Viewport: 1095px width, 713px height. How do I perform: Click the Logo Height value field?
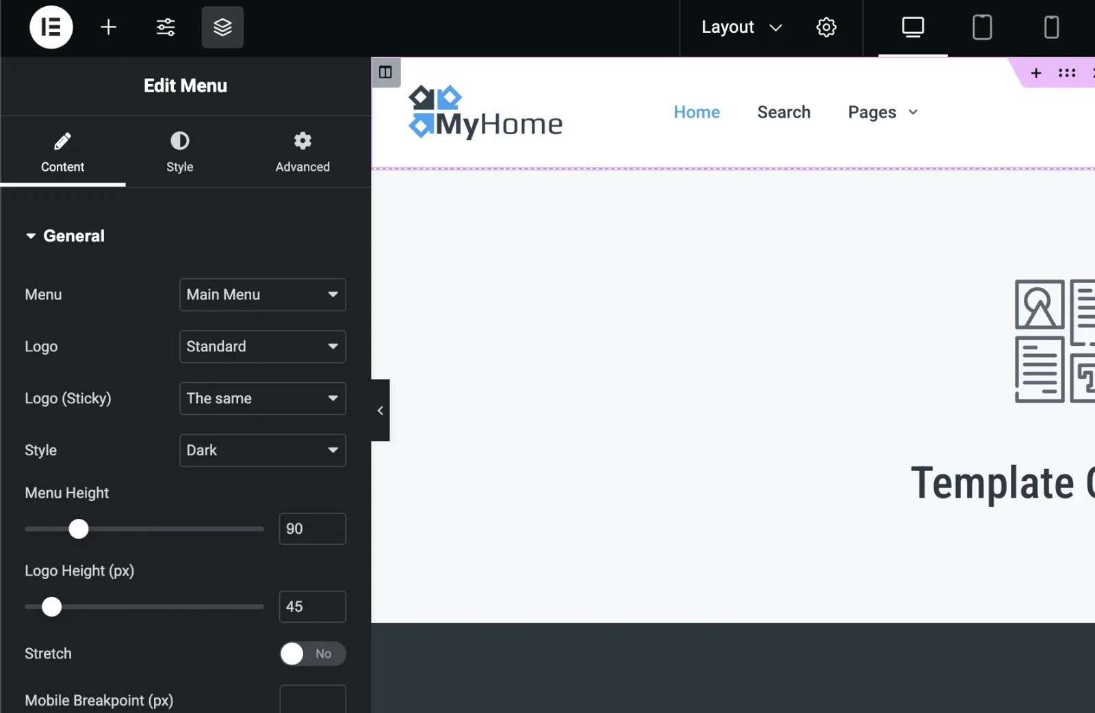pos(313,607)
